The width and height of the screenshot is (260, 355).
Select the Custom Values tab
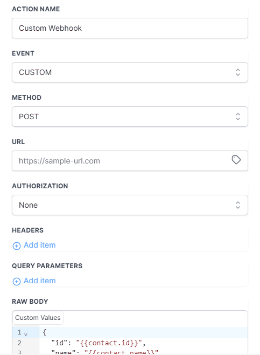[38, 318]
